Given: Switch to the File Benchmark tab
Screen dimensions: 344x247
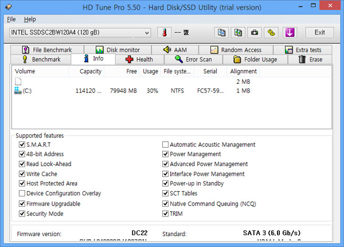Looking at the screenshot, I should [x=47, y=50].
